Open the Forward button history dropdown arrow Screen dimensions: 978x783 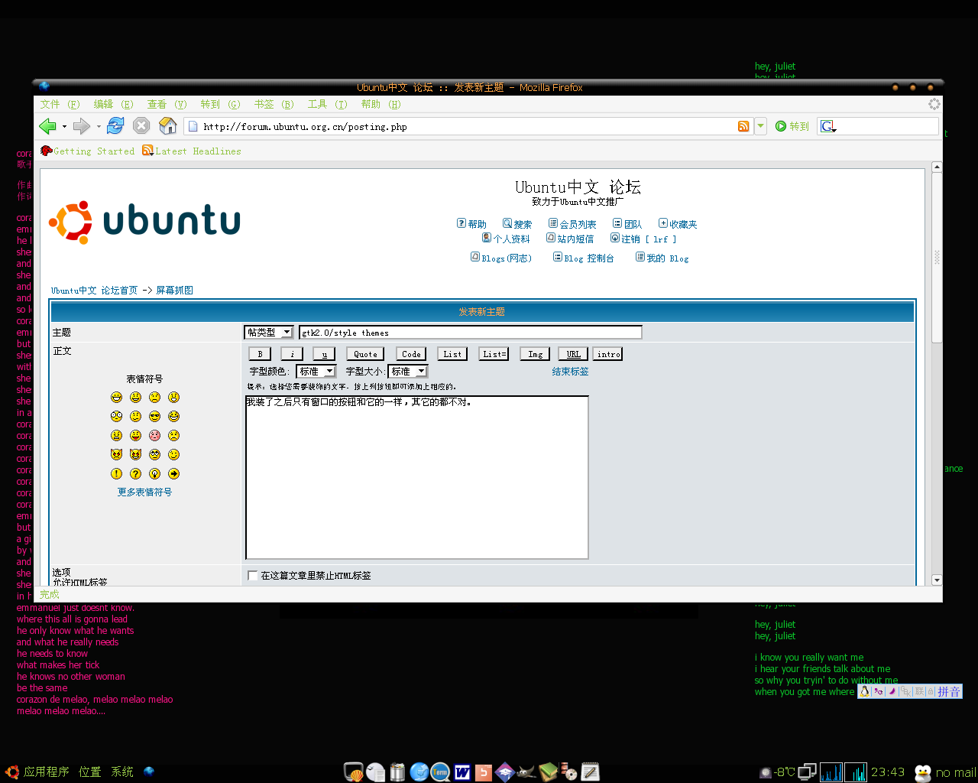(x=99, y=126)
